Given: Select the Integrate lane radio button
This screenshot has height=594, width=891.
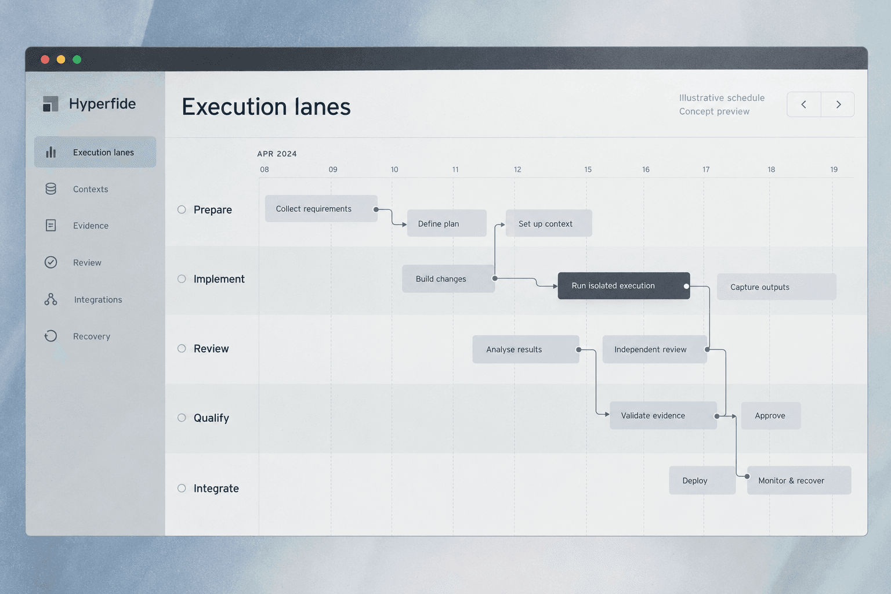Looking at the screenshot, I should (182, 488).
